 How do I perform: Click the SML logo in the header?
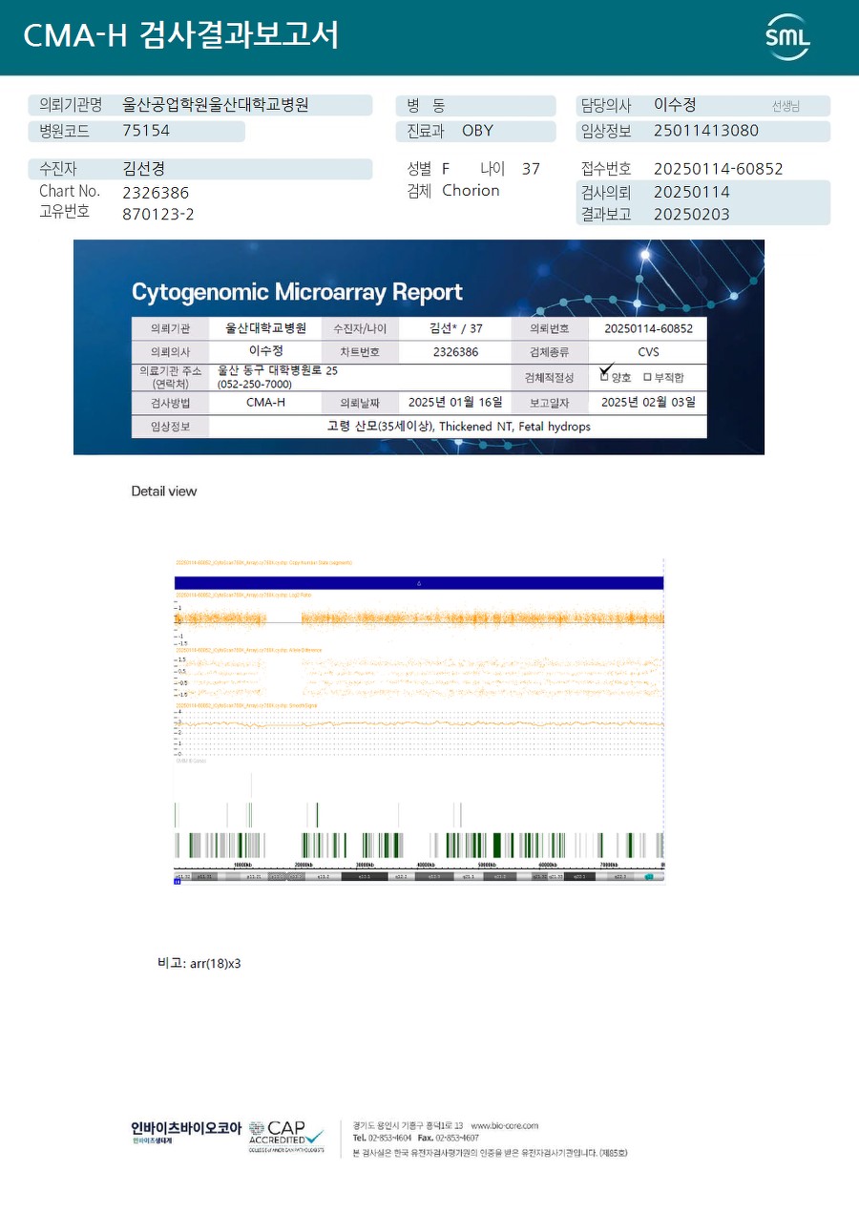[x=787, y=37]
